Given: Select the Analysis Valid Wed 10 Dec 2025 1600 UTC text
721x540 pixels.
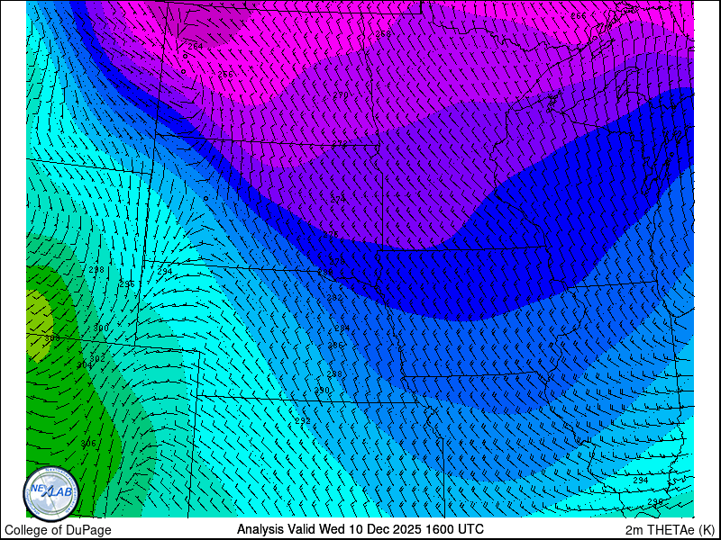Looking at the screenshot, I should click(x=360, y=529).
